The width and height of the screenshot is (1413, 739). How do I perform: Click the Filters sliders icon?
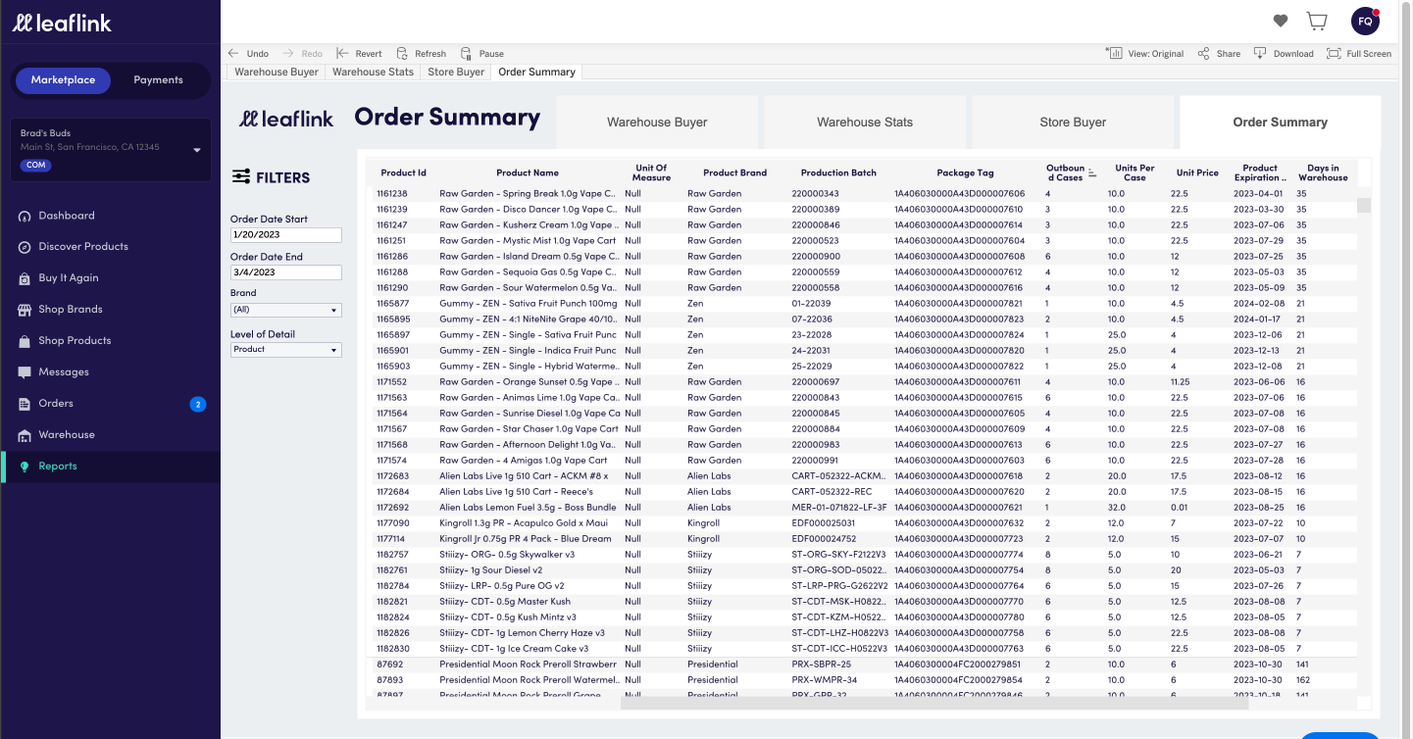(x=240, y=176)
